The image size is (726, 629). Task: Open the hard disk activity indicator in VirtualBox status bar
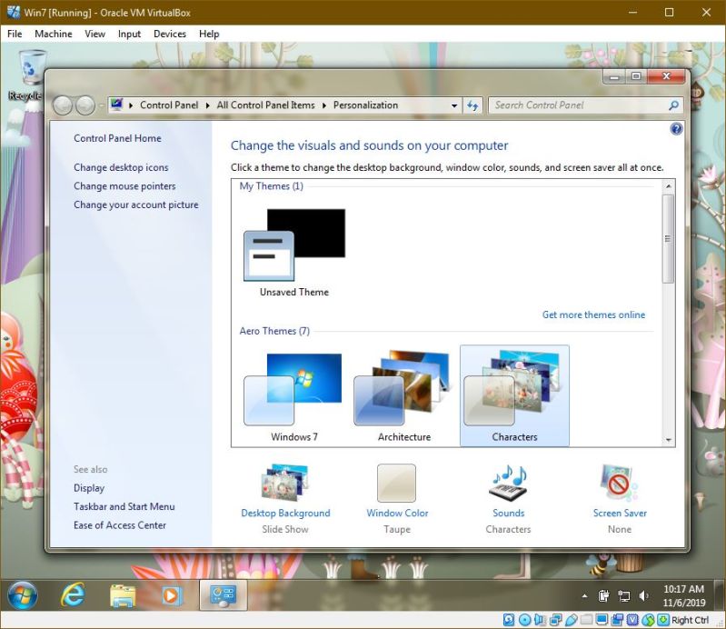pos(509,619)
